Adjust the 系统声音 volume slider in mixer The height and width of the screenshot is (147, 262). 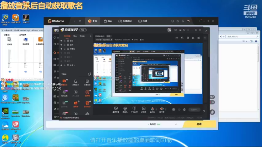(25, 63)
